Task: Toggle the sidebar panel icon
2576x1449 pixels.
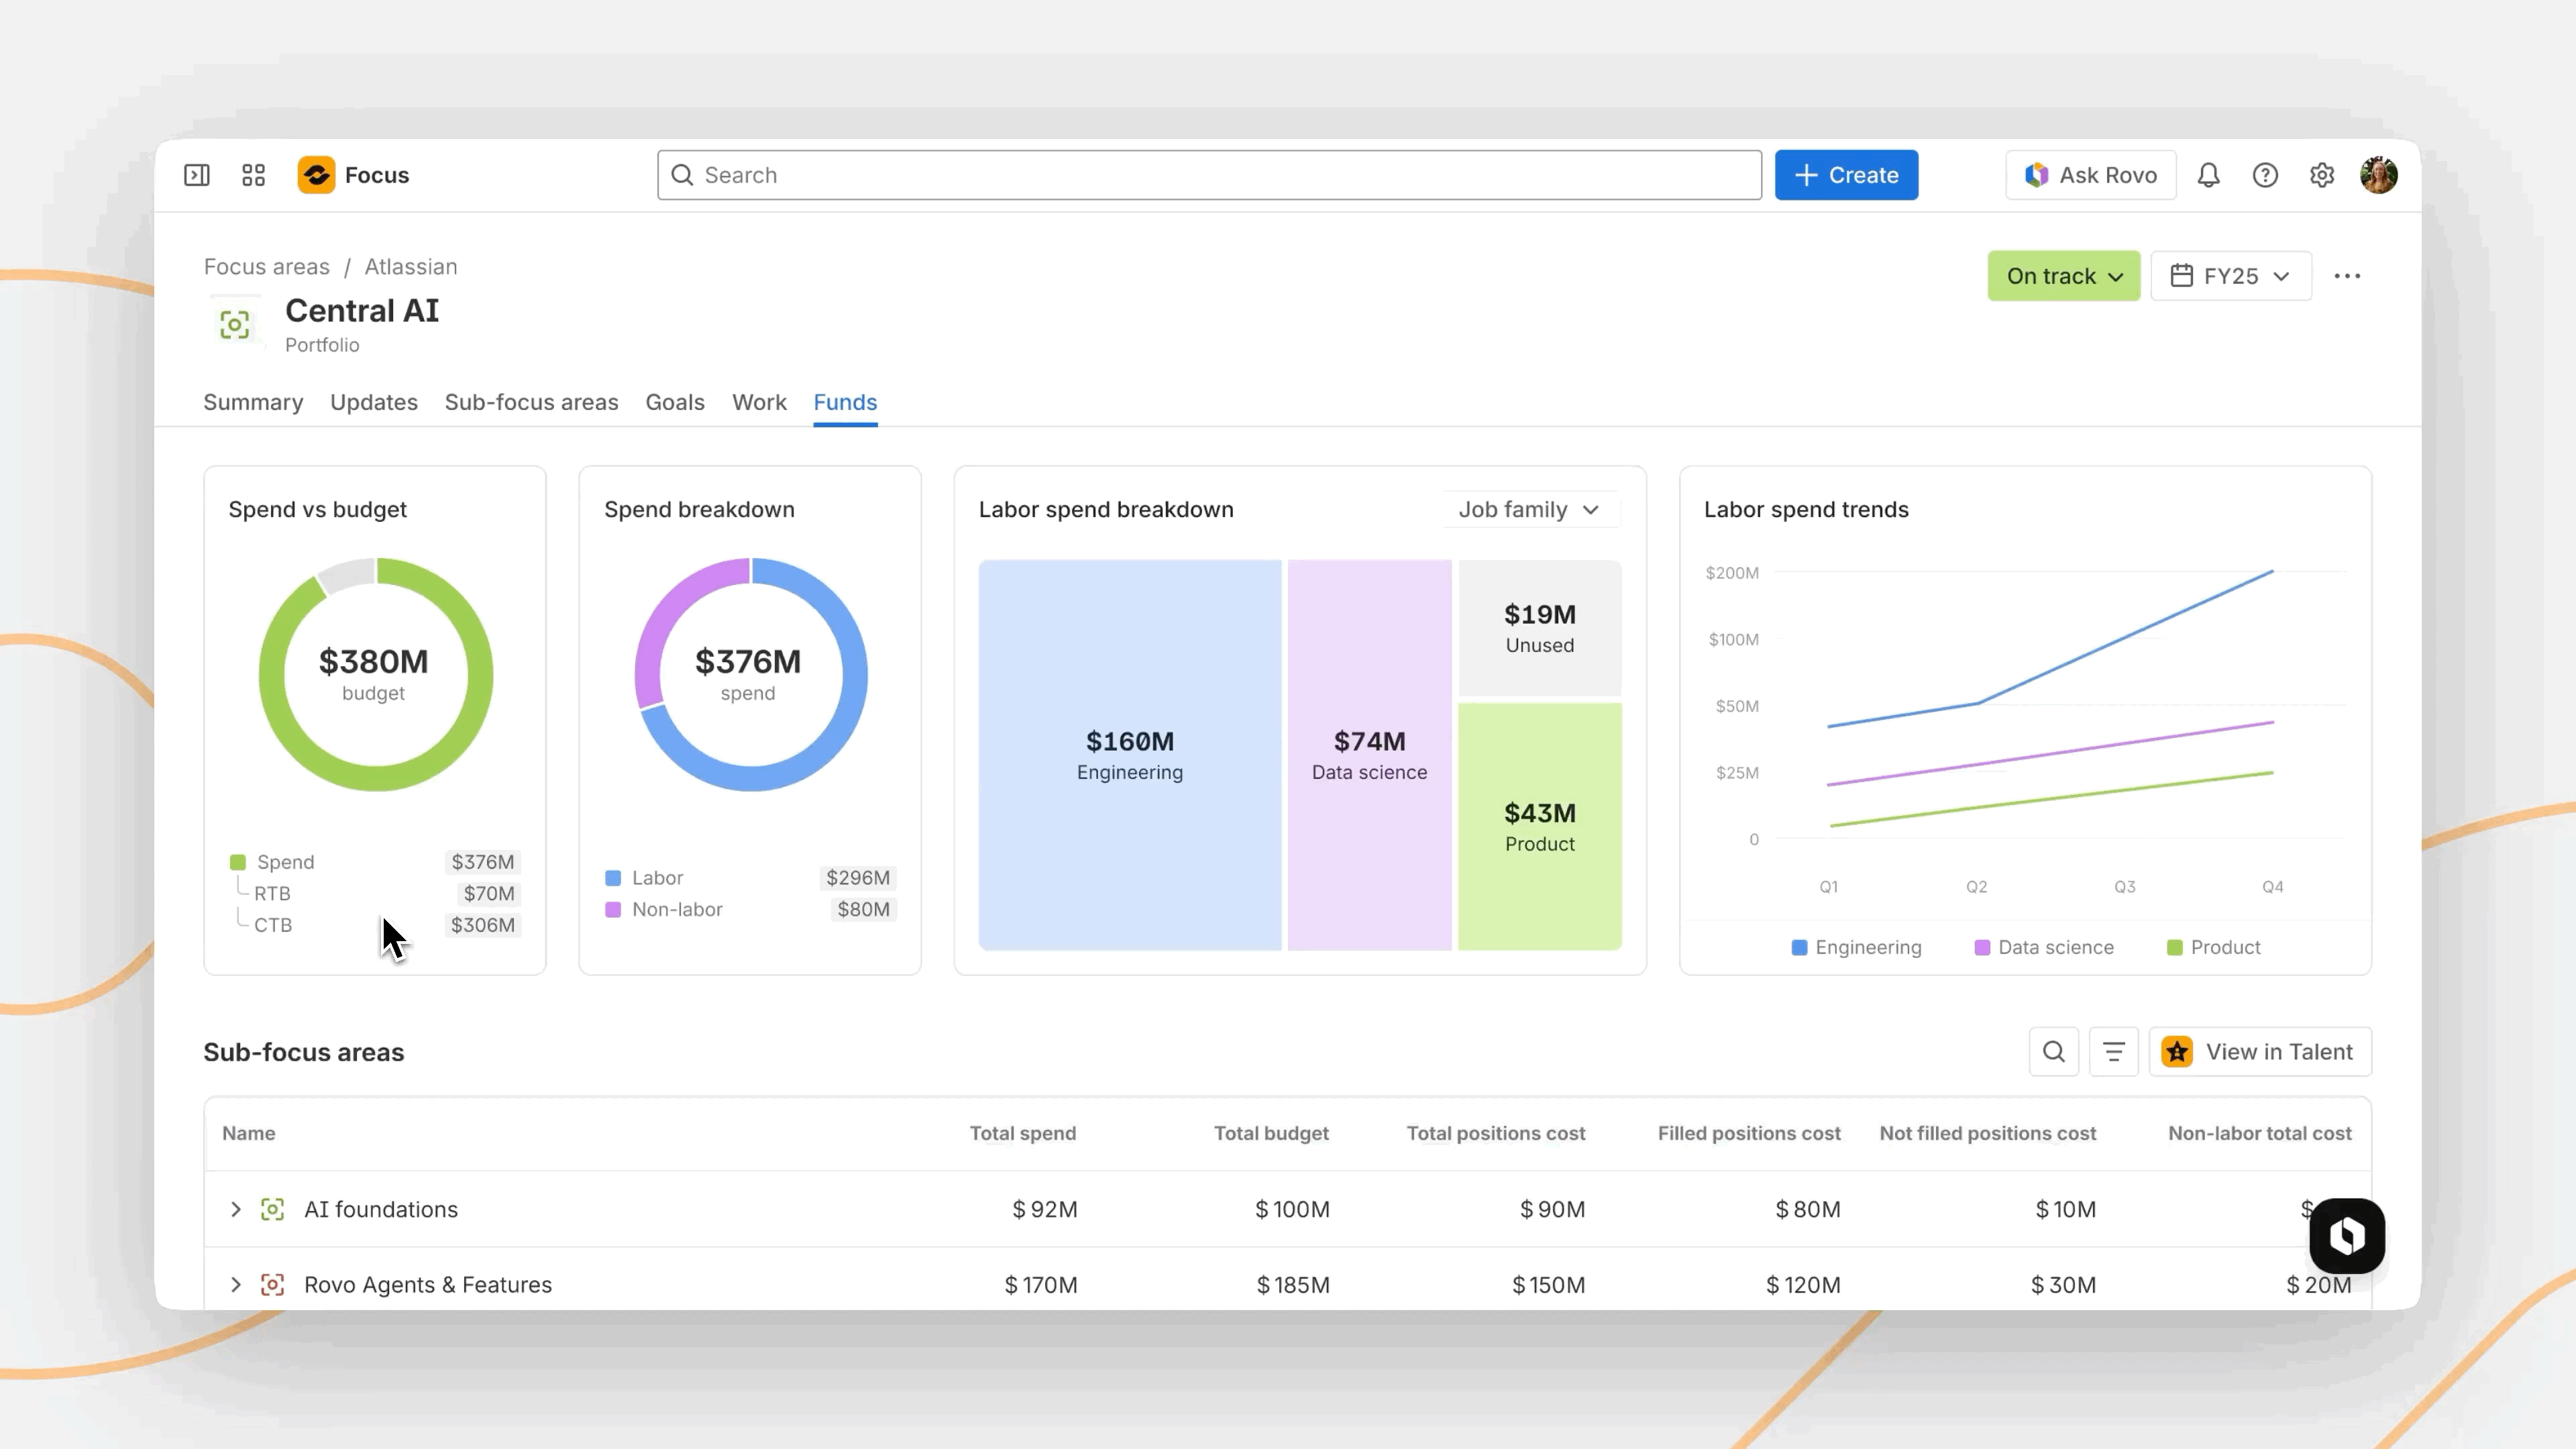Action: (x=197, y=175)
